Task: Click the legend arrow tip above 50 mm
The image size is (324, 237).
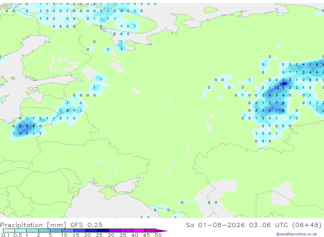Action: pyautogui.click(x=162, y=231)
